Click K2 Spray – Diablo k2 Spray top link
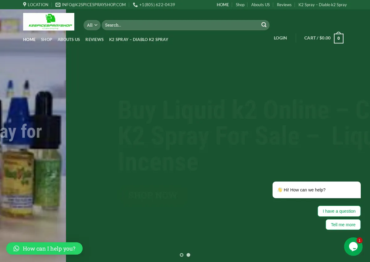Screen dimensions: 370x262 323,5
